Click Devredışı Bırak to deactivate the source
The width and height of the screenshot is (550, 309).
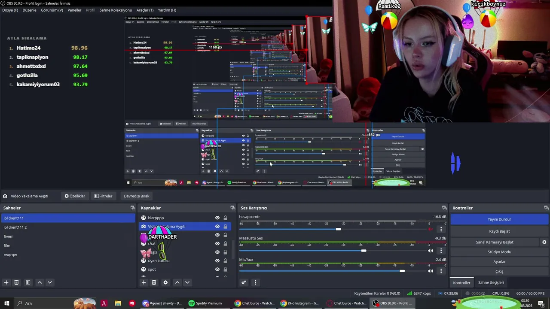137,196
